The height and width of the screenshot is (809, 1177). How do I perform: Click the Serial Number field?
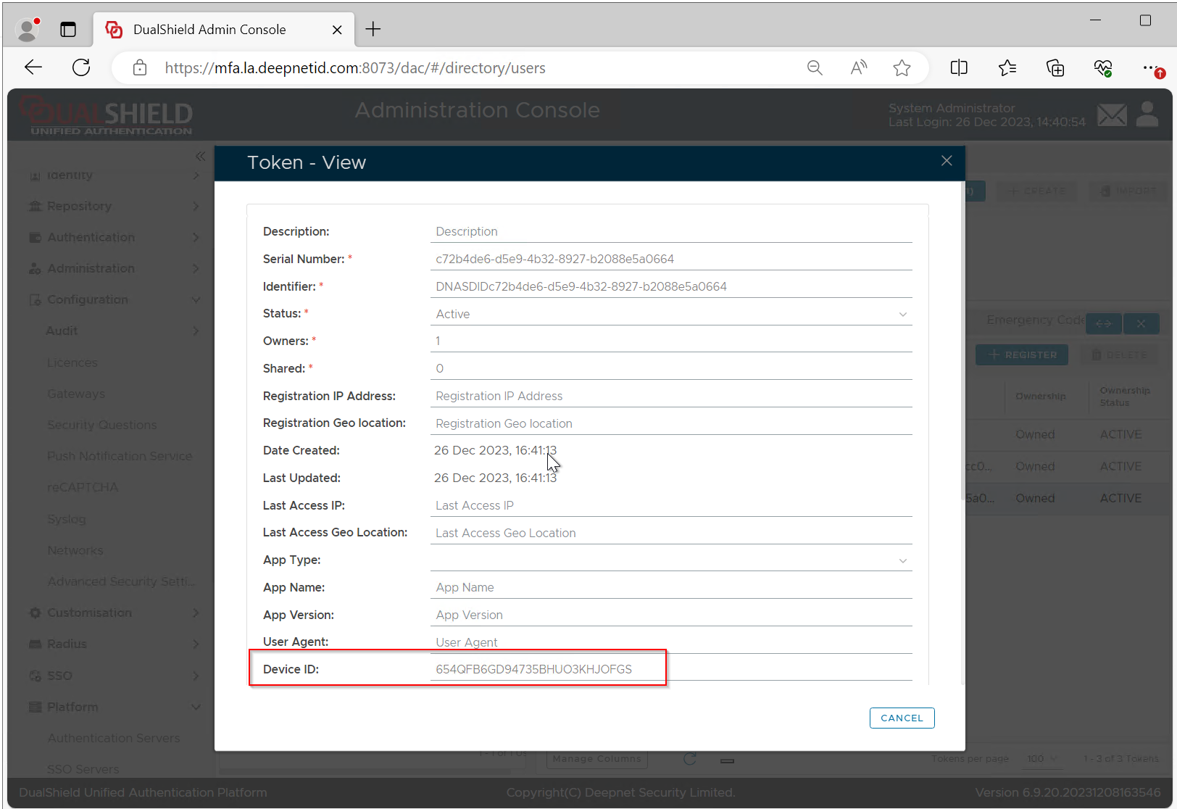[670, 259]
